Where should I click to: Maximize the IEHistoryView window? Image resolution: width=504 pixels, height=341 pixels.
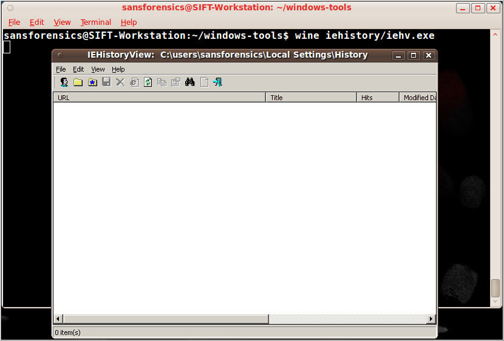tap(414, 56)
